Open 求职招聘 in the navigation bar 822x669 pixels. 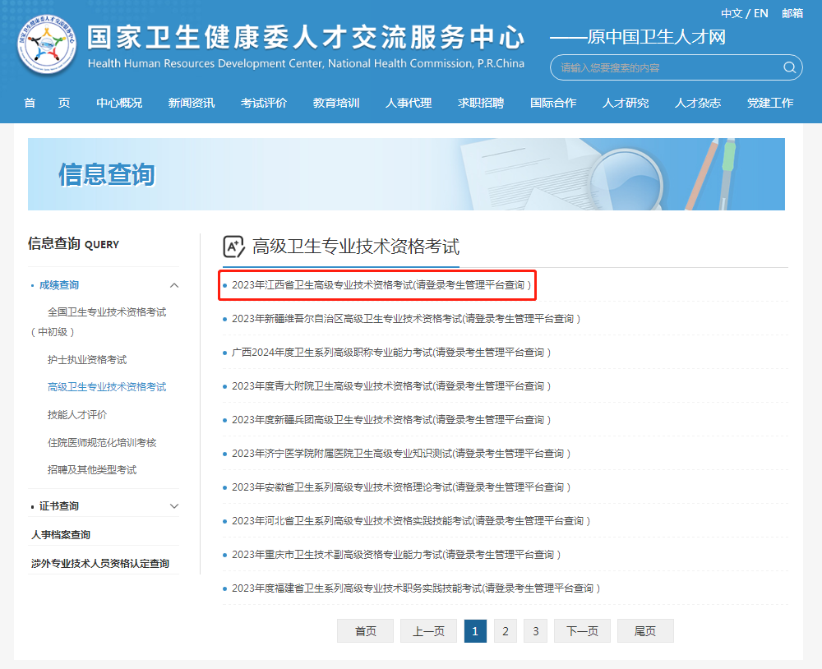[x=481, y=103]
